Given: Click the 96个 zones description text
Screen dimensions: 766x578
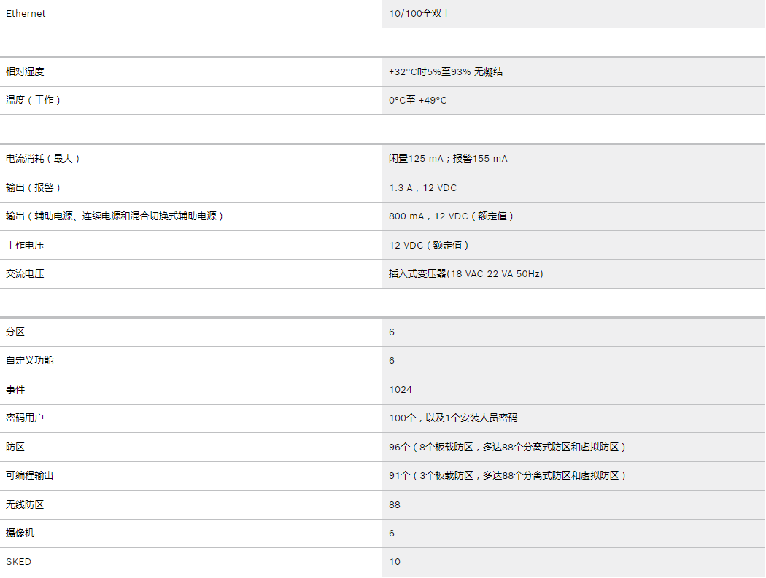Looking at the screenshot, I should tap(508, 447).
